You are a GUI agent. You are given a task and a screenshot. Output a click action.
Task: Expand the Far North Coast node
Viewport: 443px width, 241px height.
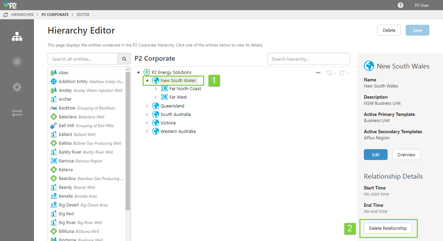(156, 89)
